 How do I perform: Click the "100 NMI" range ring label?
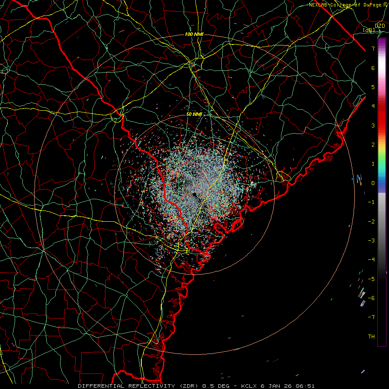(194, 34)
